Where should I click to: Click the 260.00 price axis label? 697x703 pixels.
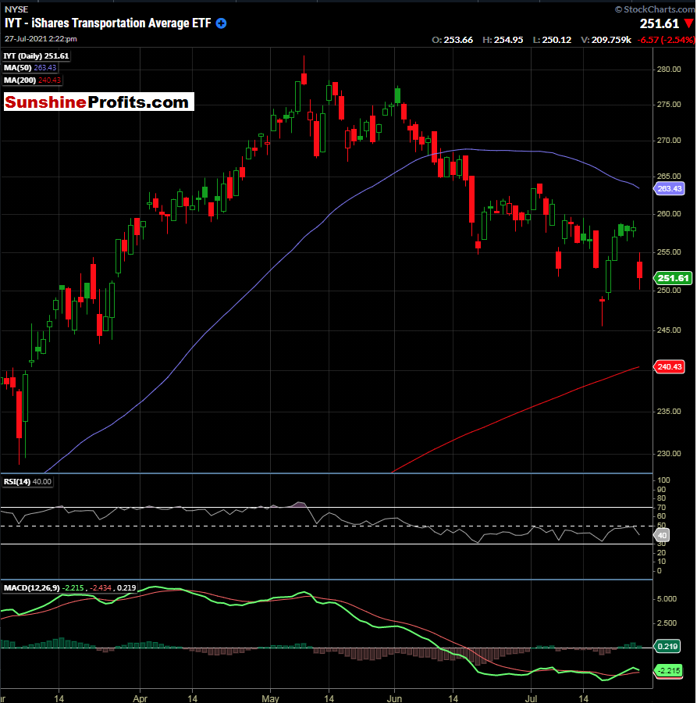(x=669, y=214)
